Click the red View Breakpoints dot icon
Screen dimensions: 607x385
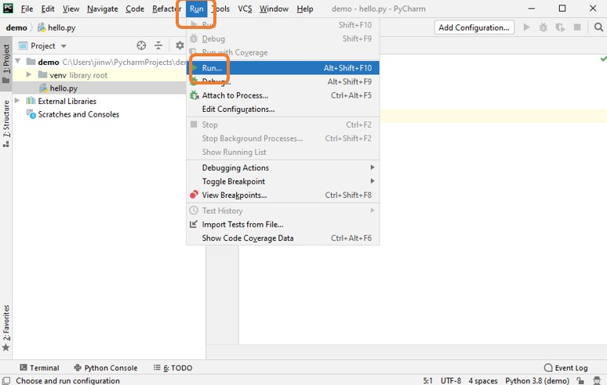pyautogui.click(x=194, y=195)
